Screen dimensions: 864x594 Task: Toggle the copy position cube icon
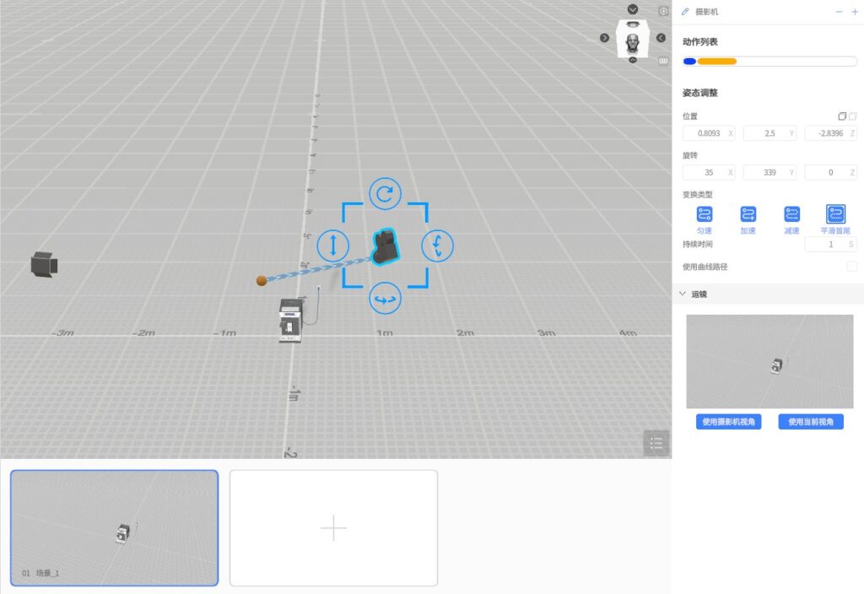(x=841, y=116)
